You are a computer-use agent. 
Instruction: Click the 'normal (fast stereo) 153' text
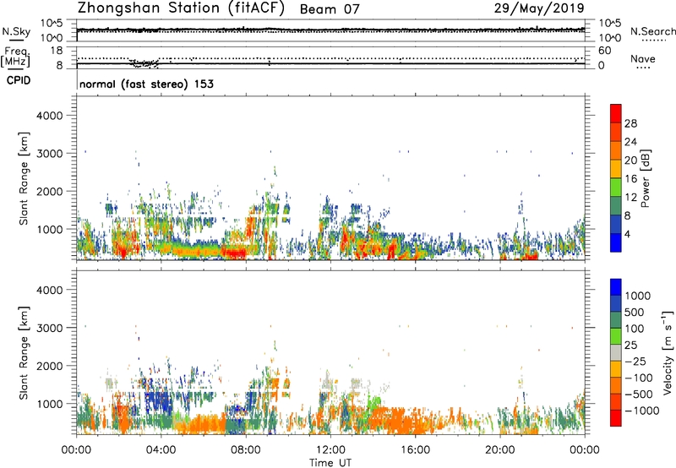[146, 84]
